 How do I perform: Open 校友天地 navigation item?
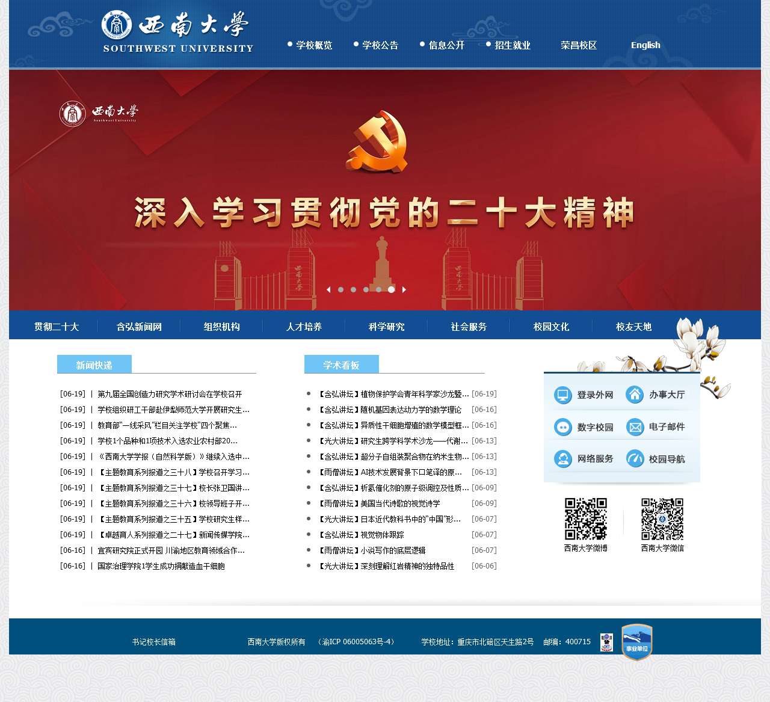pyautogui.click(x=633, y=327)
